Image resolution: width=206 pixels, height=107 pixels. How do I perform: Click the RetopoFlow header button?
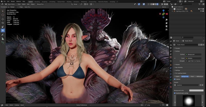(40, 4)
